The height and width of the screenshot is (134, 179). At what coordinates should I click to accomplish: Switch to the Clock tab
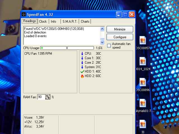coord(43,21)
